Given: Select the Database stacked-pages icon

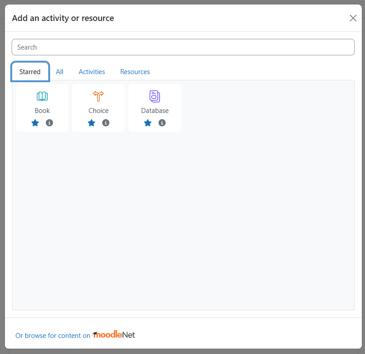Looking at the screenshot, I should pos(155,96).
